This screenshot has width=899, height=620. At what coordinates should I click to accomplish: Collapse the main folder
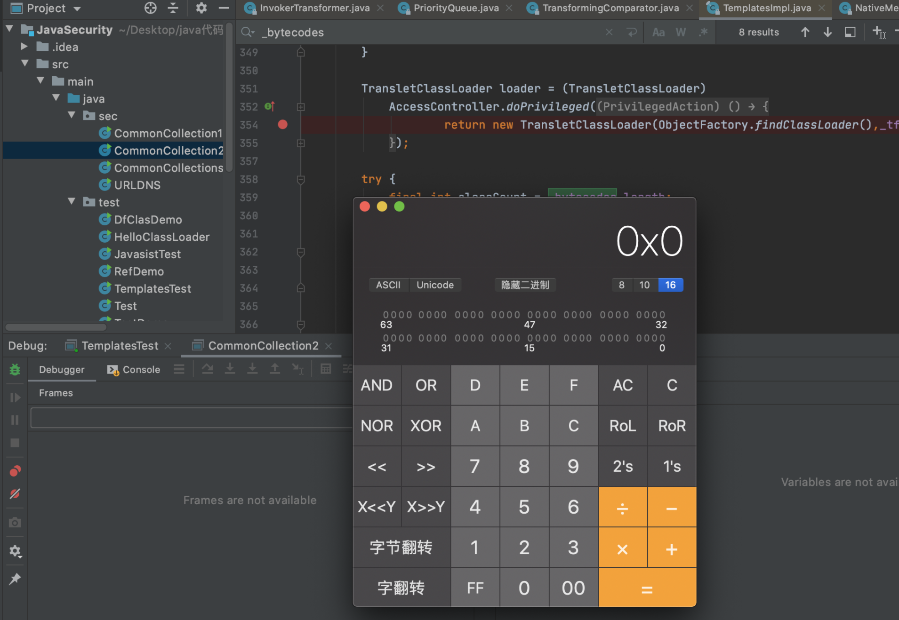tap(40, 81)
